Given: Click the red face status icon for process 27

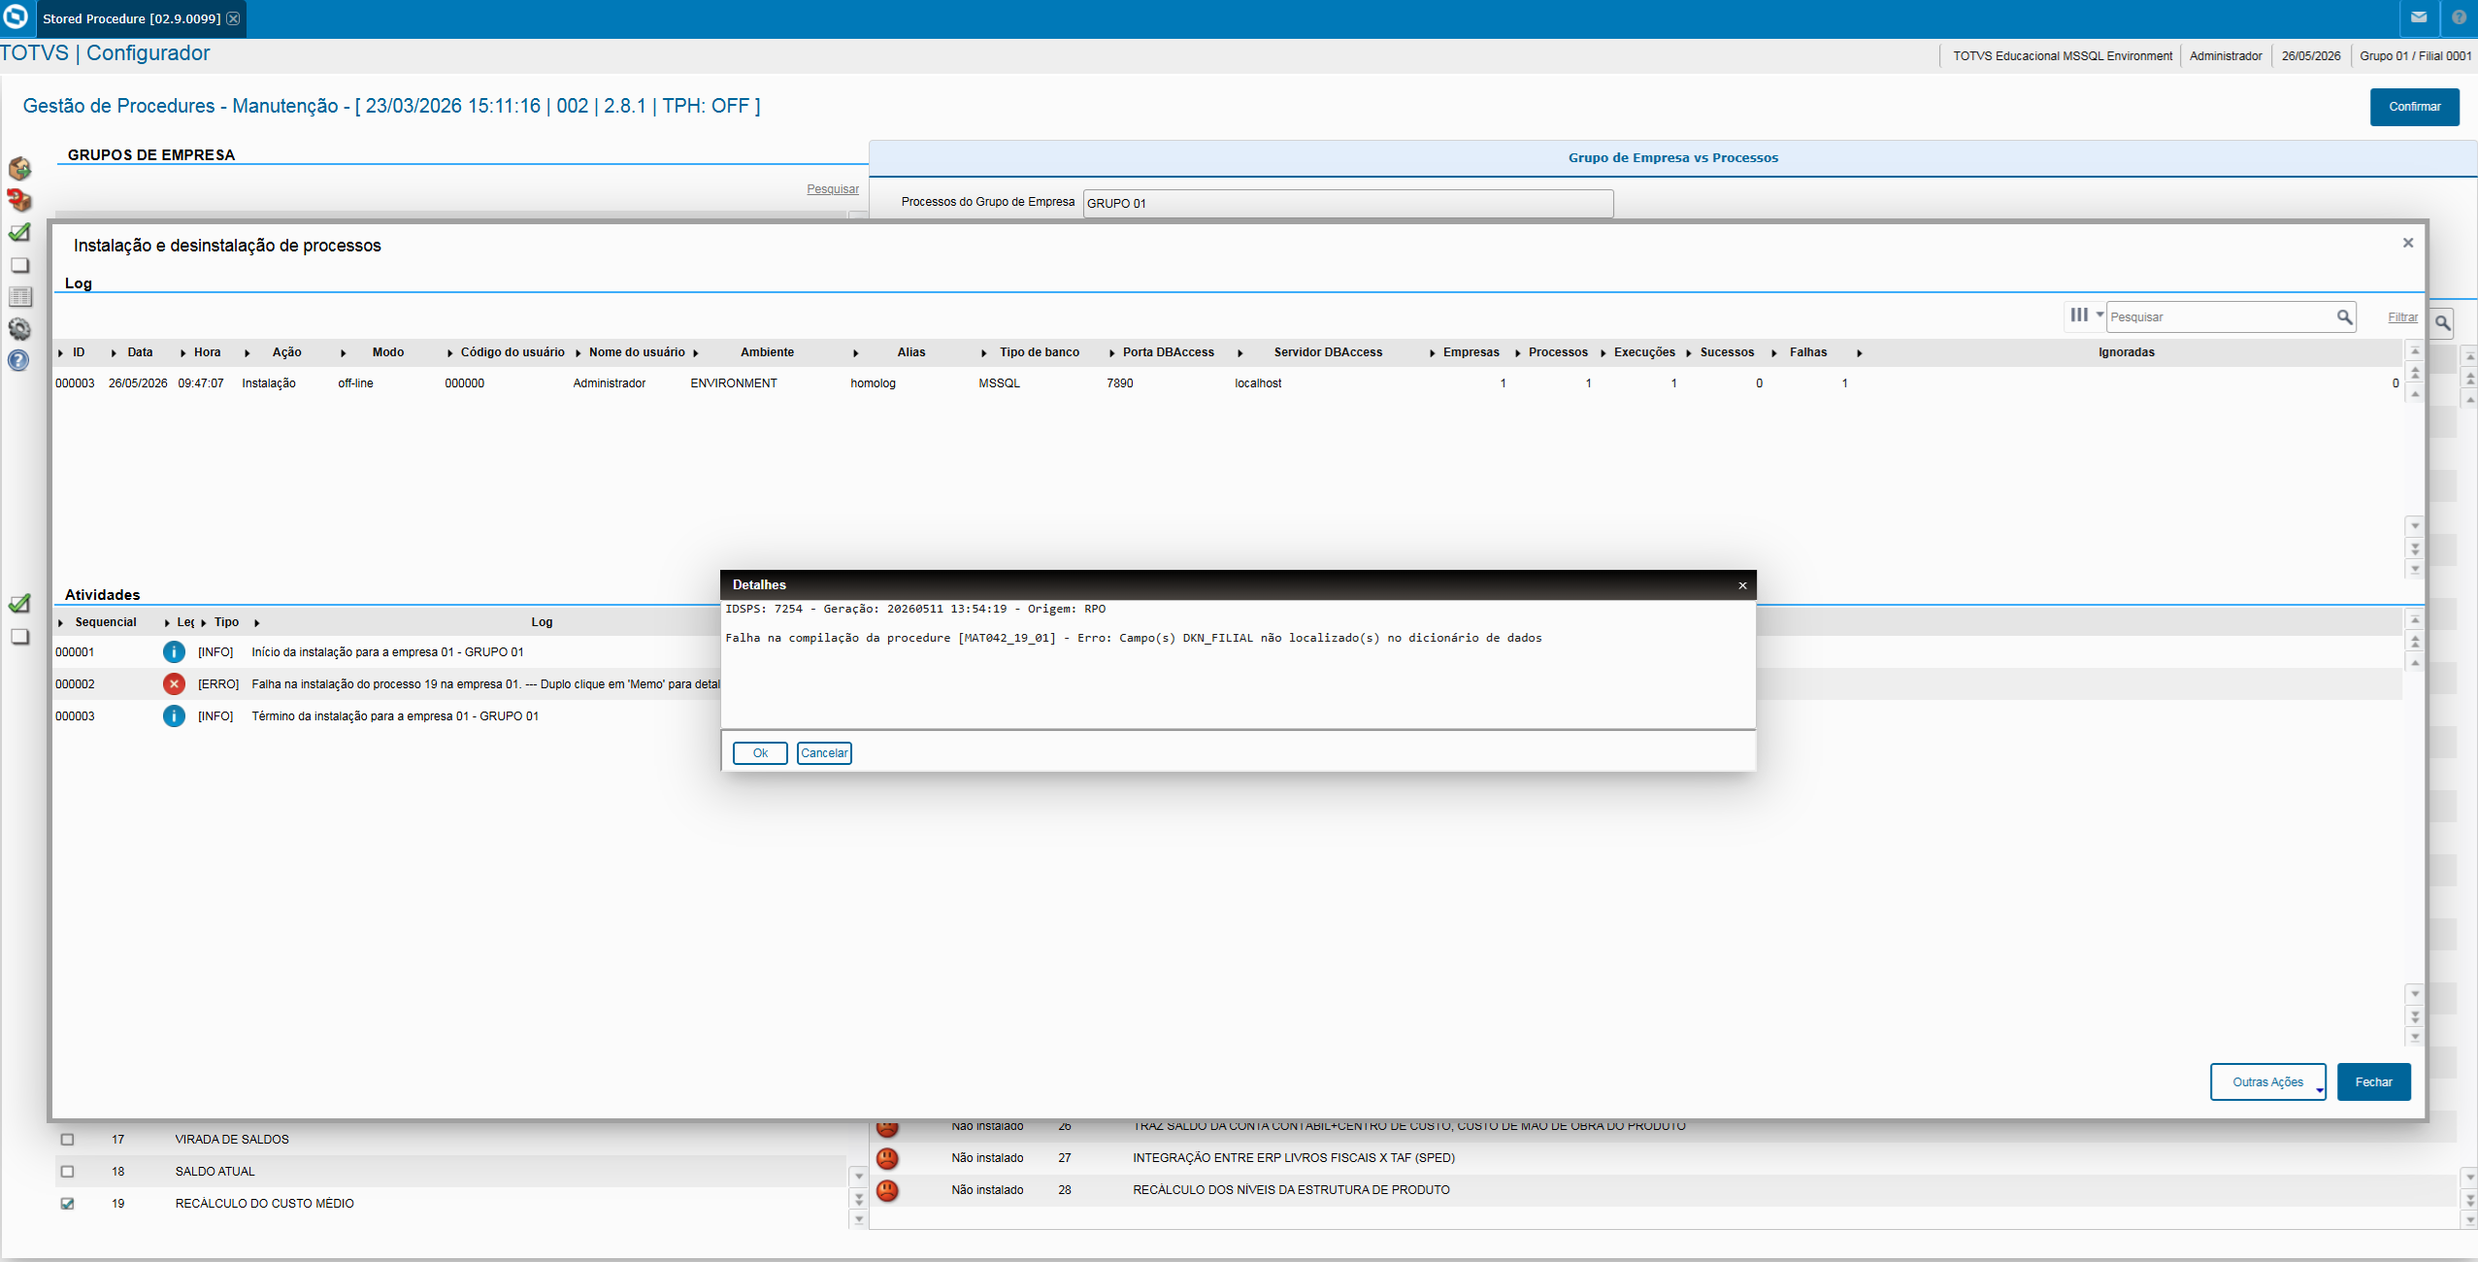Looking at the screenshot, I should click(x=887, y=1158).
